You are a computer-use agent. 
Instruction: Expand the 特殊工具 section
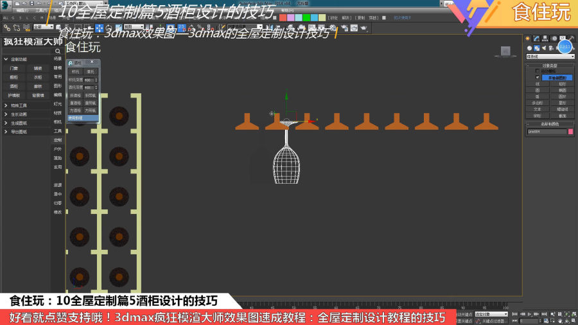19,105
